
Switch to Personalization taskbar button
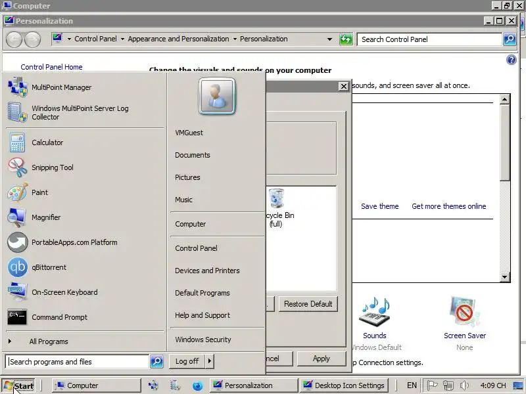click(254, 385)
